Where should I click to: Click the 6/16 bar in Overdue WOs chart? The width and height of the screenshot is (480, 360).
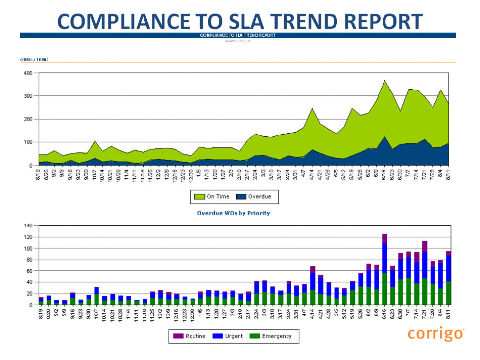click(x=384, y=269)
